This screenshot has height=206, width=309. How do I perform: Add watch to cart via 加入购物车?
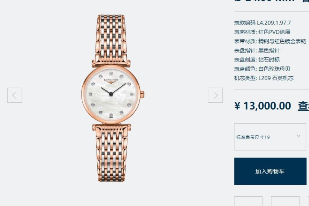270,171
